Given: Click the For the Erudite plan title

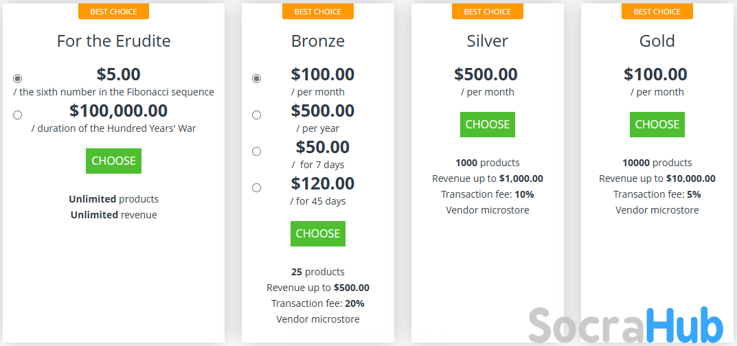Looking at the screenshot, I should pyautogui.click(x=113, y=41).
